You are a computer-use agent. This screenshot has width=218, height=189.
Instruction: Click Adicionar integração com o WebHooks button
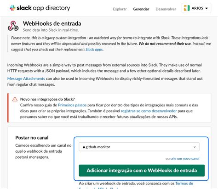142,171
